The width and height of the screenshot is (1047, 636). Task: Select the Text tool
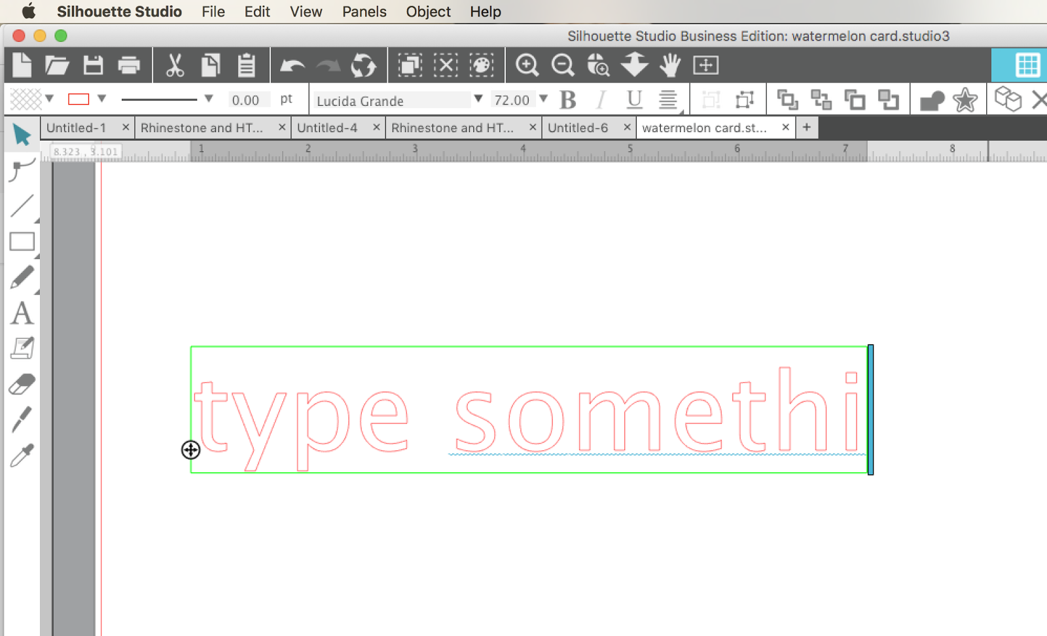pyautogui.click(x=22, y=313)
